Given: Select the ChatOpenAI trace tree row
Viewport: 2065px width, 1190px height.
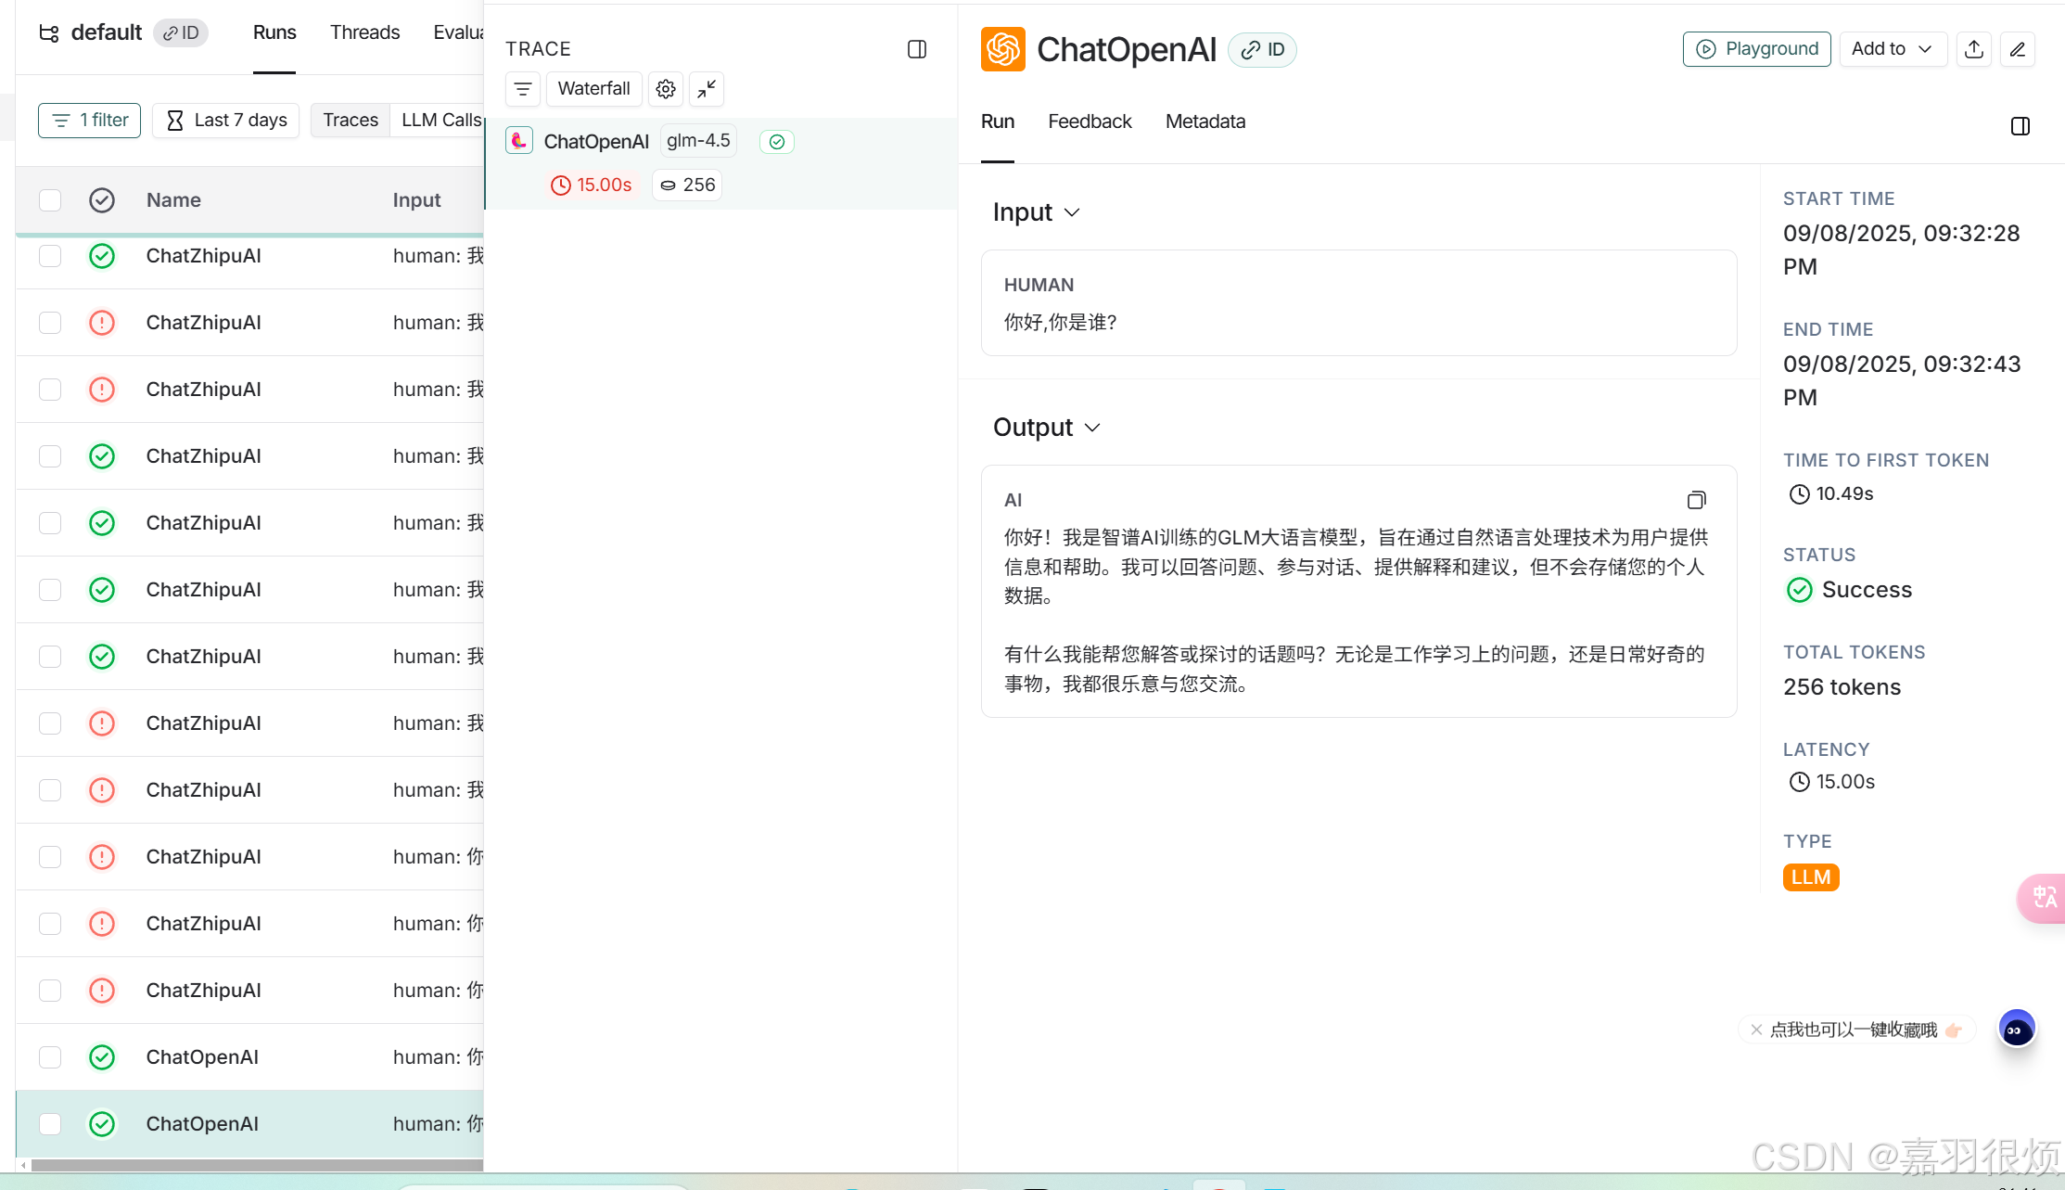Looking at the screenshot, I should pos(721,163).
